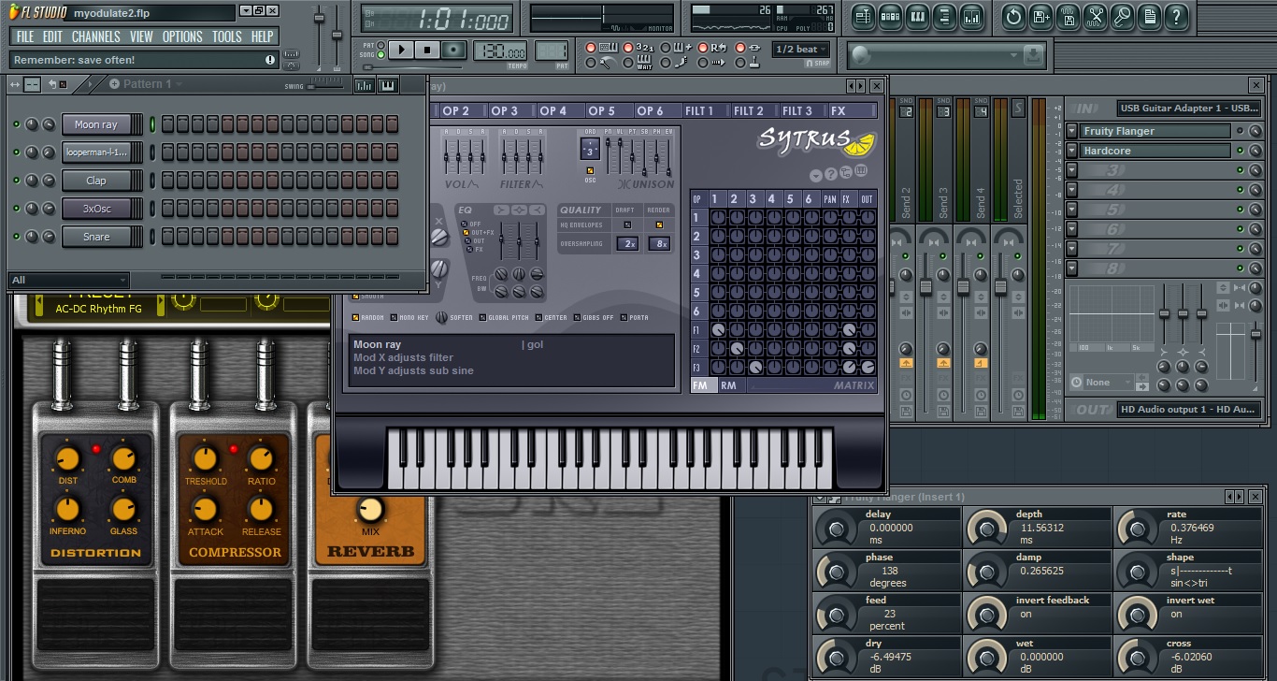Select the 3xOsc channel button
This screenshot has height=681, width=1277.
pos(96,209)
